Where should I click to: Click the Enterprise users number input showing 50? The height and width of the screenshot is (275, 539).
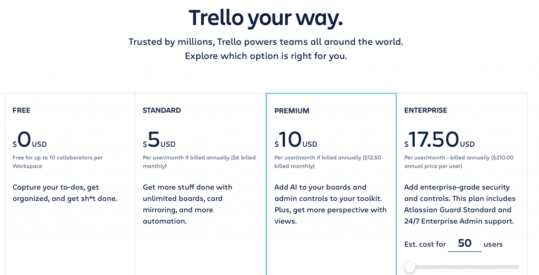(464, 243)
